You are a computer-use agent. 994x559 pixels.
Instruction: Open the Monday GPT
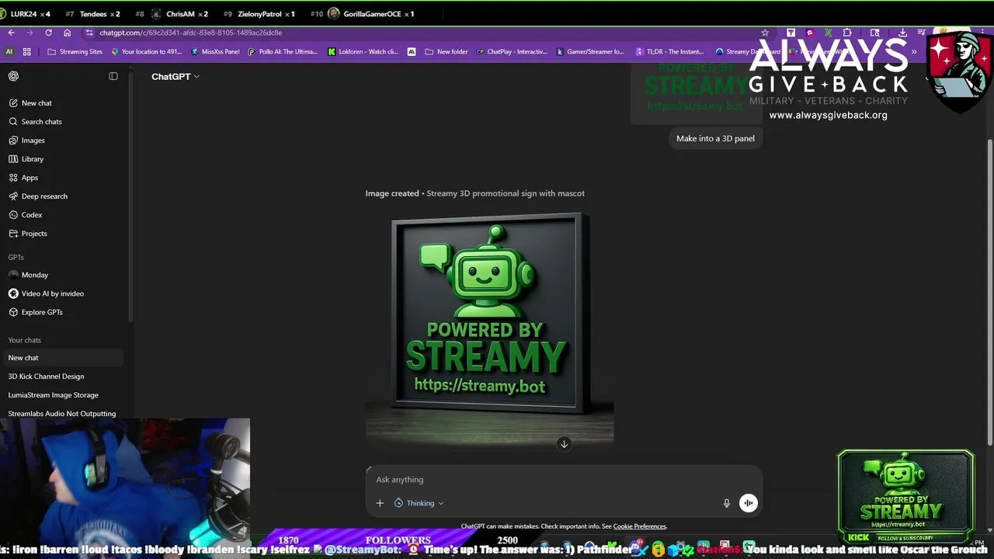(x=62, y=275)
